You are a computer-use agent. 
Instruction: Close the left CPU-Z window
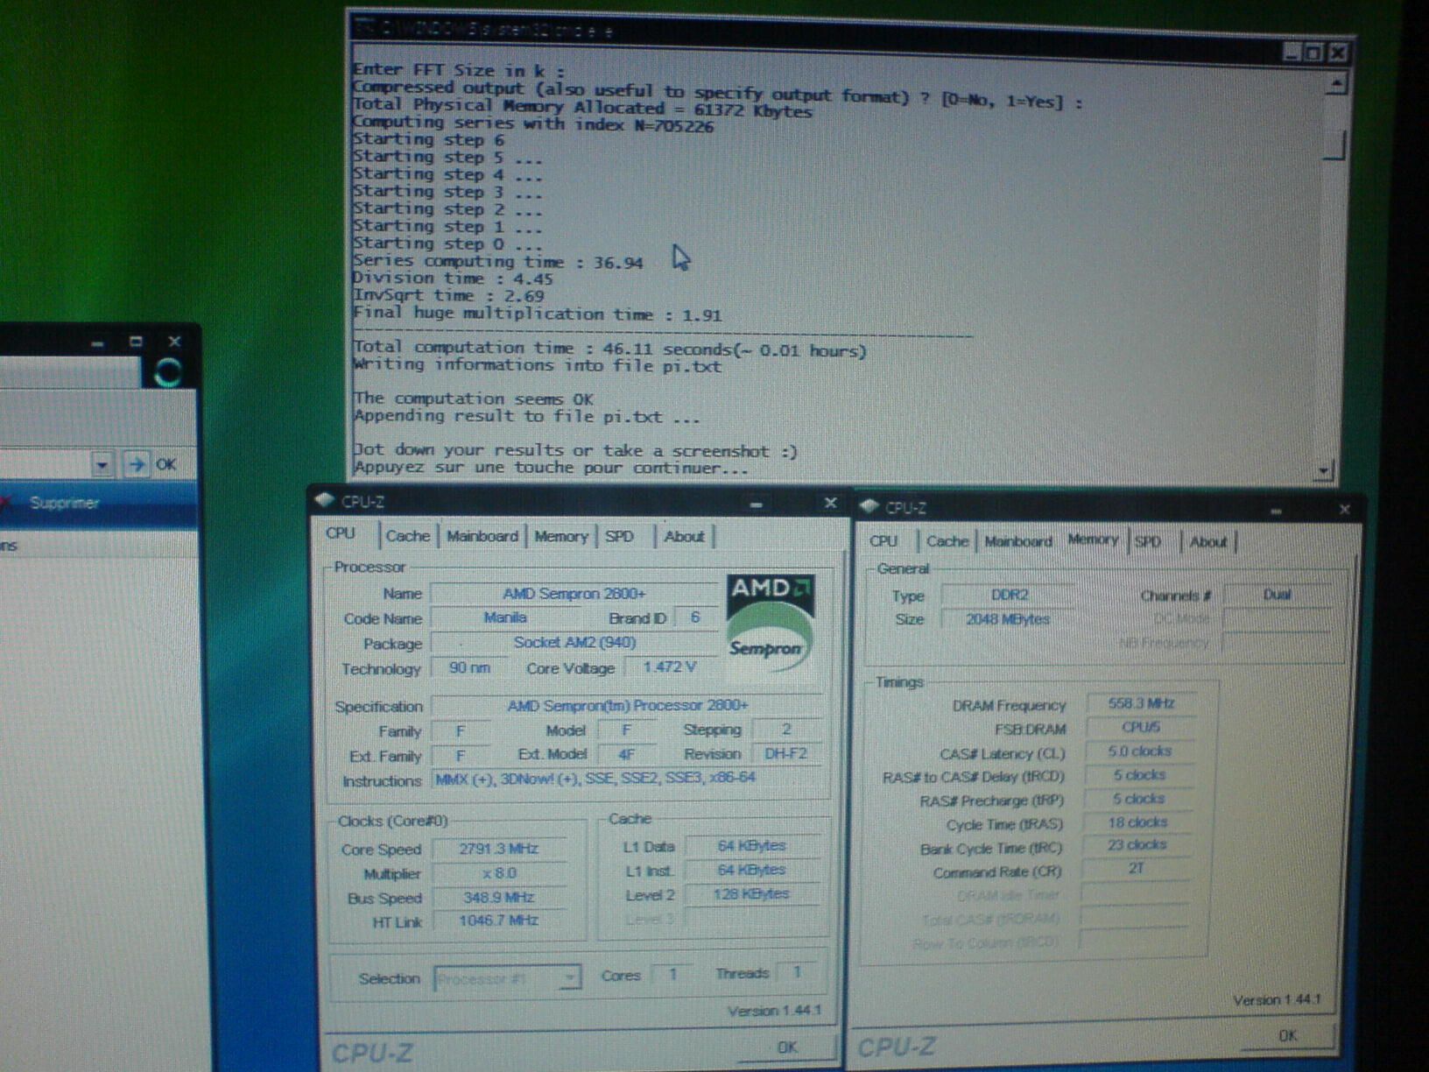click(830, 503)
